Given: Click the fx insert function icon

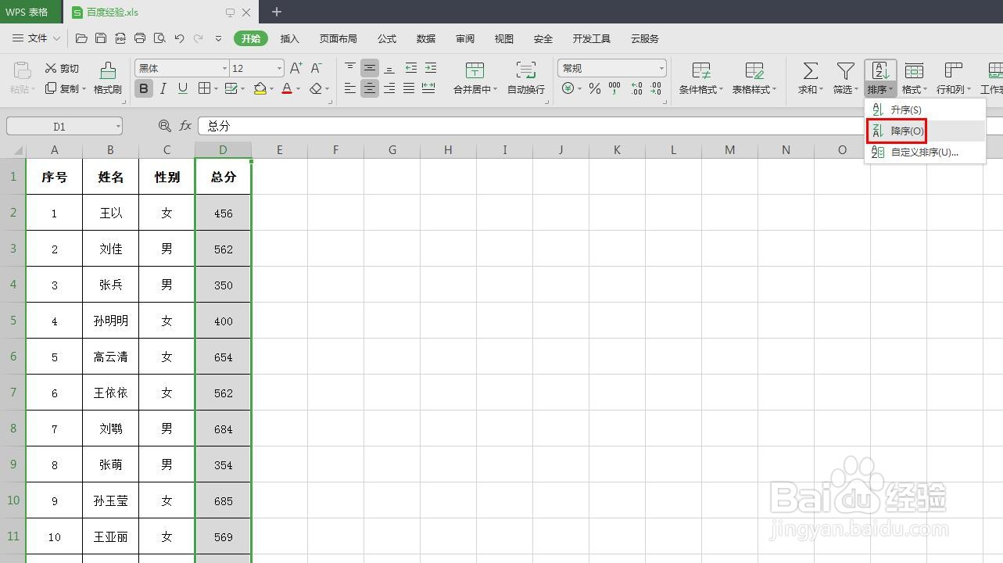Looking at the screenshot, I should coord(185,126).
